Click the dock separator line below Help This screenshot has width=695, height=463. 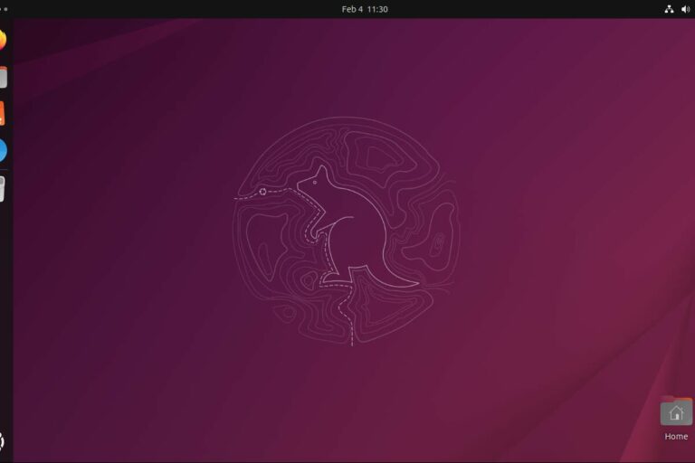click(3, 169)
